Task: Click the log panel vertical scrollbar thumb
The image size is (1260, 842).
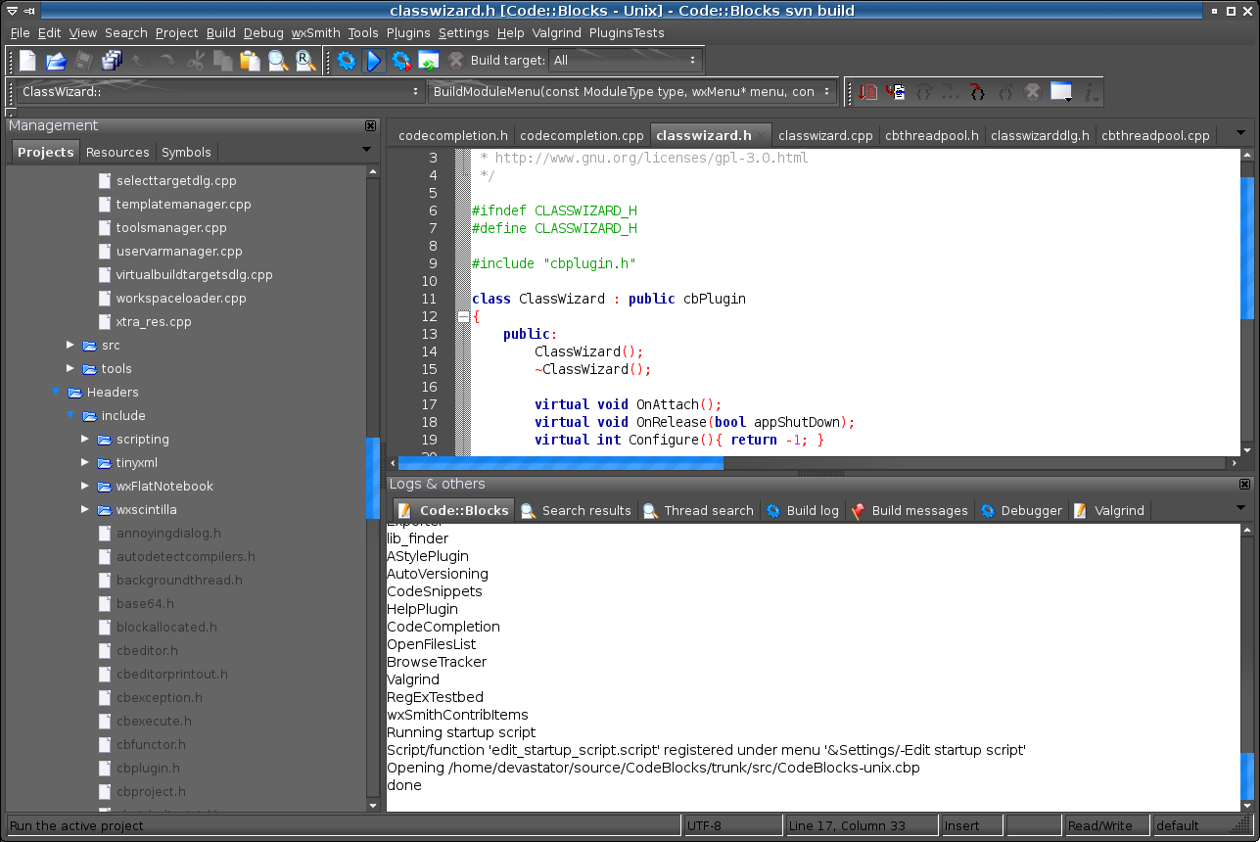Action: tap(1246, 776)
